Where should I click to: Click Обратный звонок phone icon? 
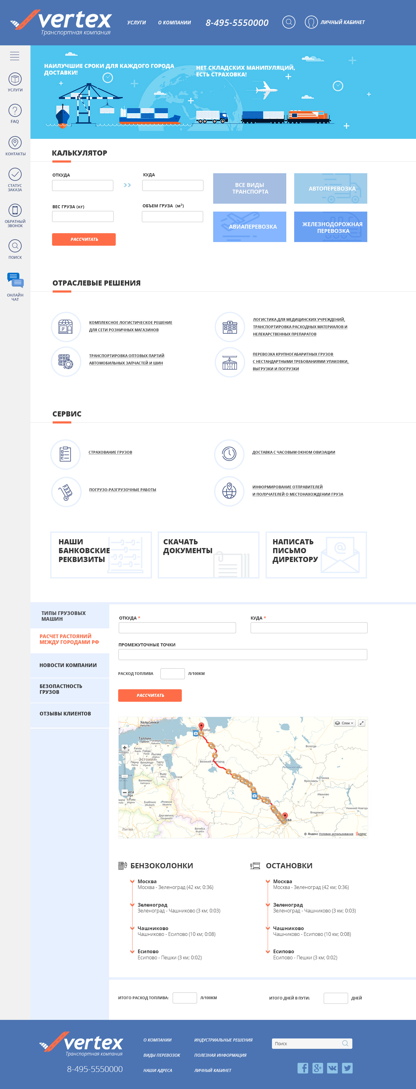coord(15,210)
